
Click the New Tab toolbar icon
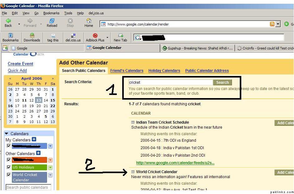click(120, 36)
